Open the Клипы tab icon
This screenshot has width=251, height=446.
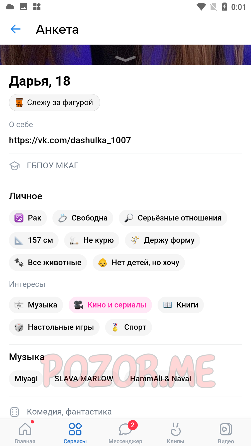[x=175, y=429]
